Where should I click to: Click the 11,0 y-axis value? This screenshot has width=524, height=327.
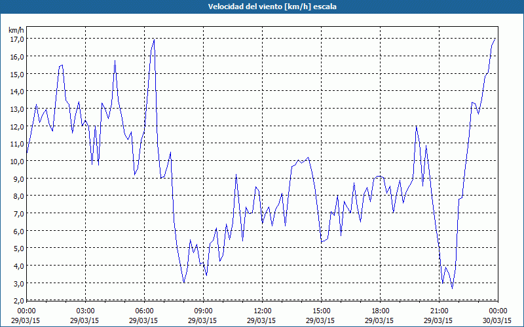point(17,144)
